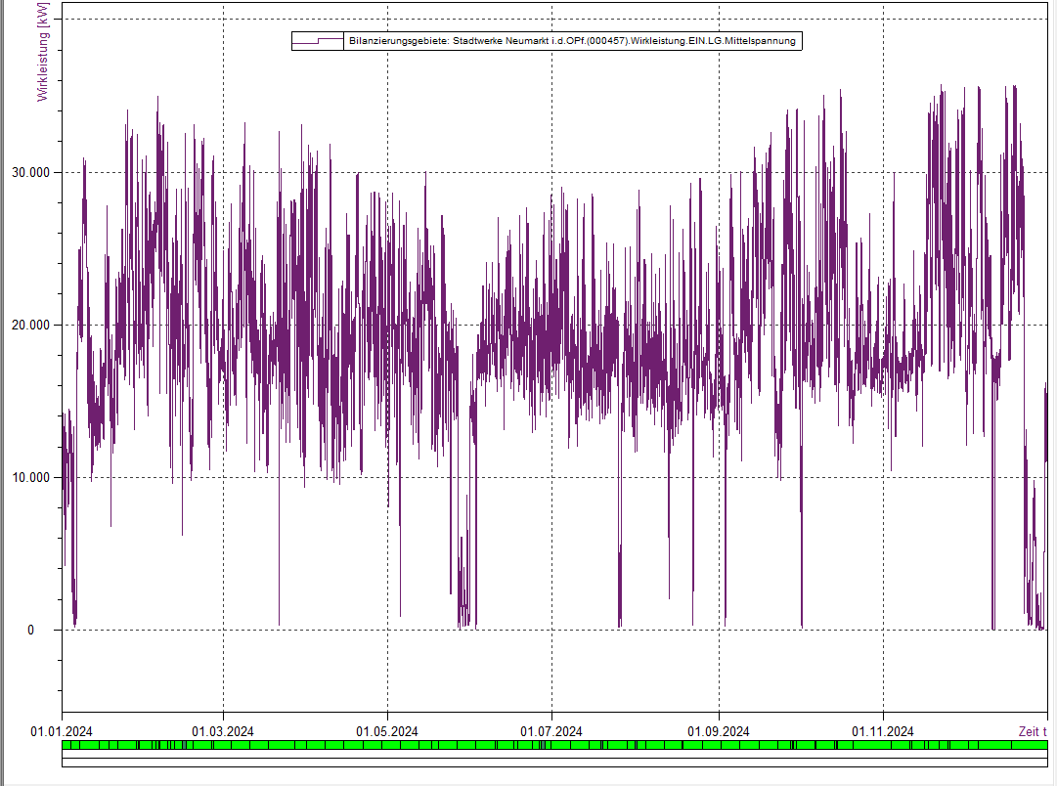Click the Zeit t x-axis label

1032,731
